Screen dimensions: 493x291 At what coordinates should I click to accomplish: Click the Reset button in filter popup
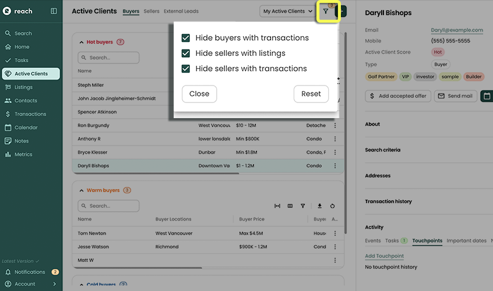click(311, 94)
